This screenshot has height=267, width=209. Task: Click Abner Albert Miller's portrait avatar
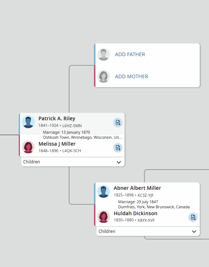(x=103, y=191)
